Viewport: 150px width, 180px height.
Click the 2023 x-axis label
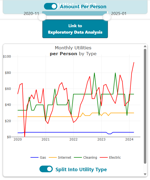click(x=101, y=139)
